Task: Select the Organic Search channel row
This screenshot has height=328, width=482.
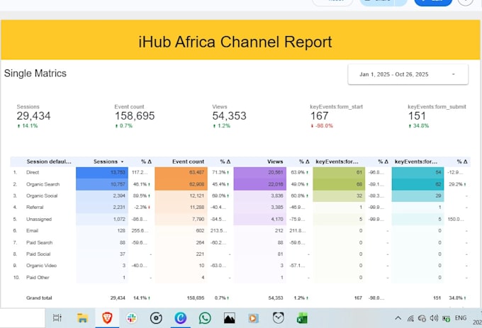Action: pyautogui.click(x=240, y=184)
